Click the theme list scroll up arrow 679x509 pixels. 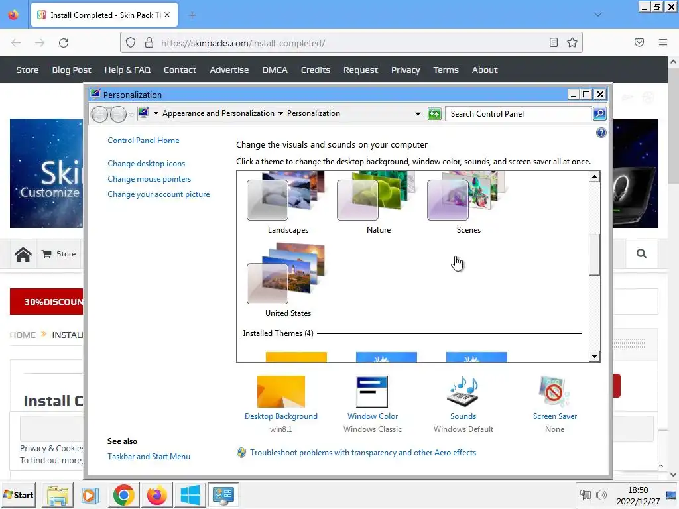point(595,176)
